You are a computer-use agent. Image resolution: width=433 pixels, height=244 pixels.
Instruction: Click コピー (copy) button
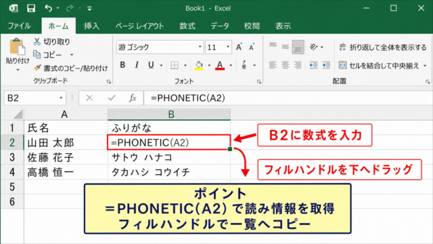tap(48, 55)
